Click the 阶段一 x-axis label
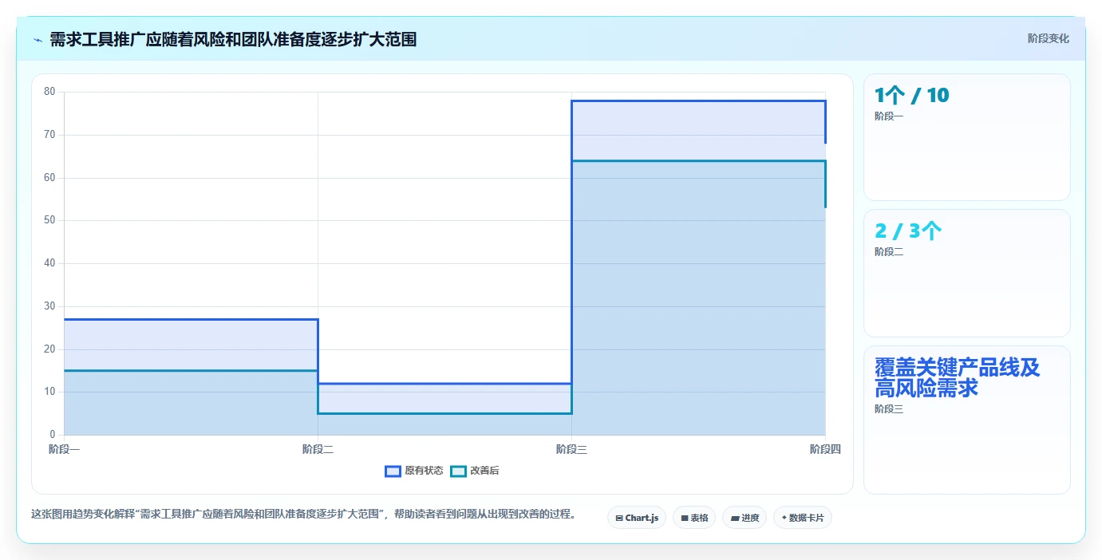 click(x=64, y=450)
